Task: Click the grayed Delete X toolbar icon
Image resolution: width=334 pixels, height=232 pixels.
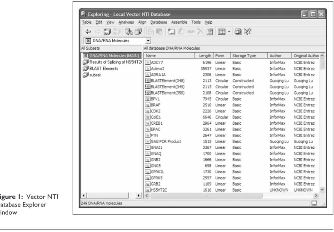Action: [x=200, y=32]
